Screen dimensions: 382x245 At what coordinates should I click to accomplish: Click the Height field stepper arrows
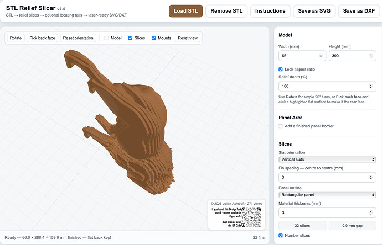pyautogui.click(x=371, y=56)
